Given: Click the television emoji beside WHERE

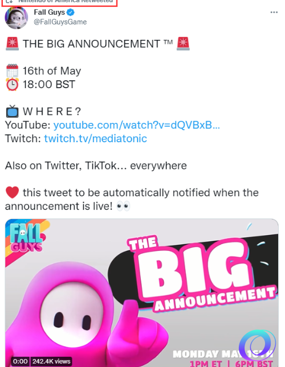Looking at the screenshot, I should (x=12, y=111).
